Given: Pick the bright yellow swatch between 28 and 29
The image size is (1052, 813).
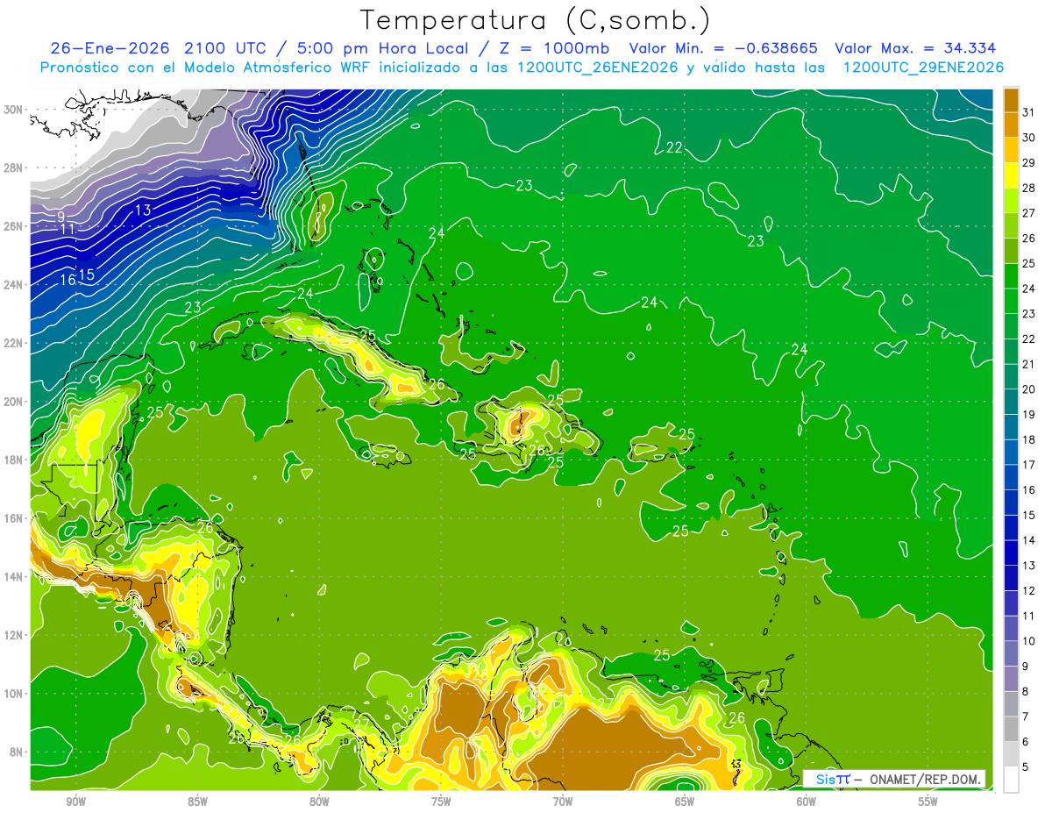Looking at the screenshot, I should coord(1011,175).
